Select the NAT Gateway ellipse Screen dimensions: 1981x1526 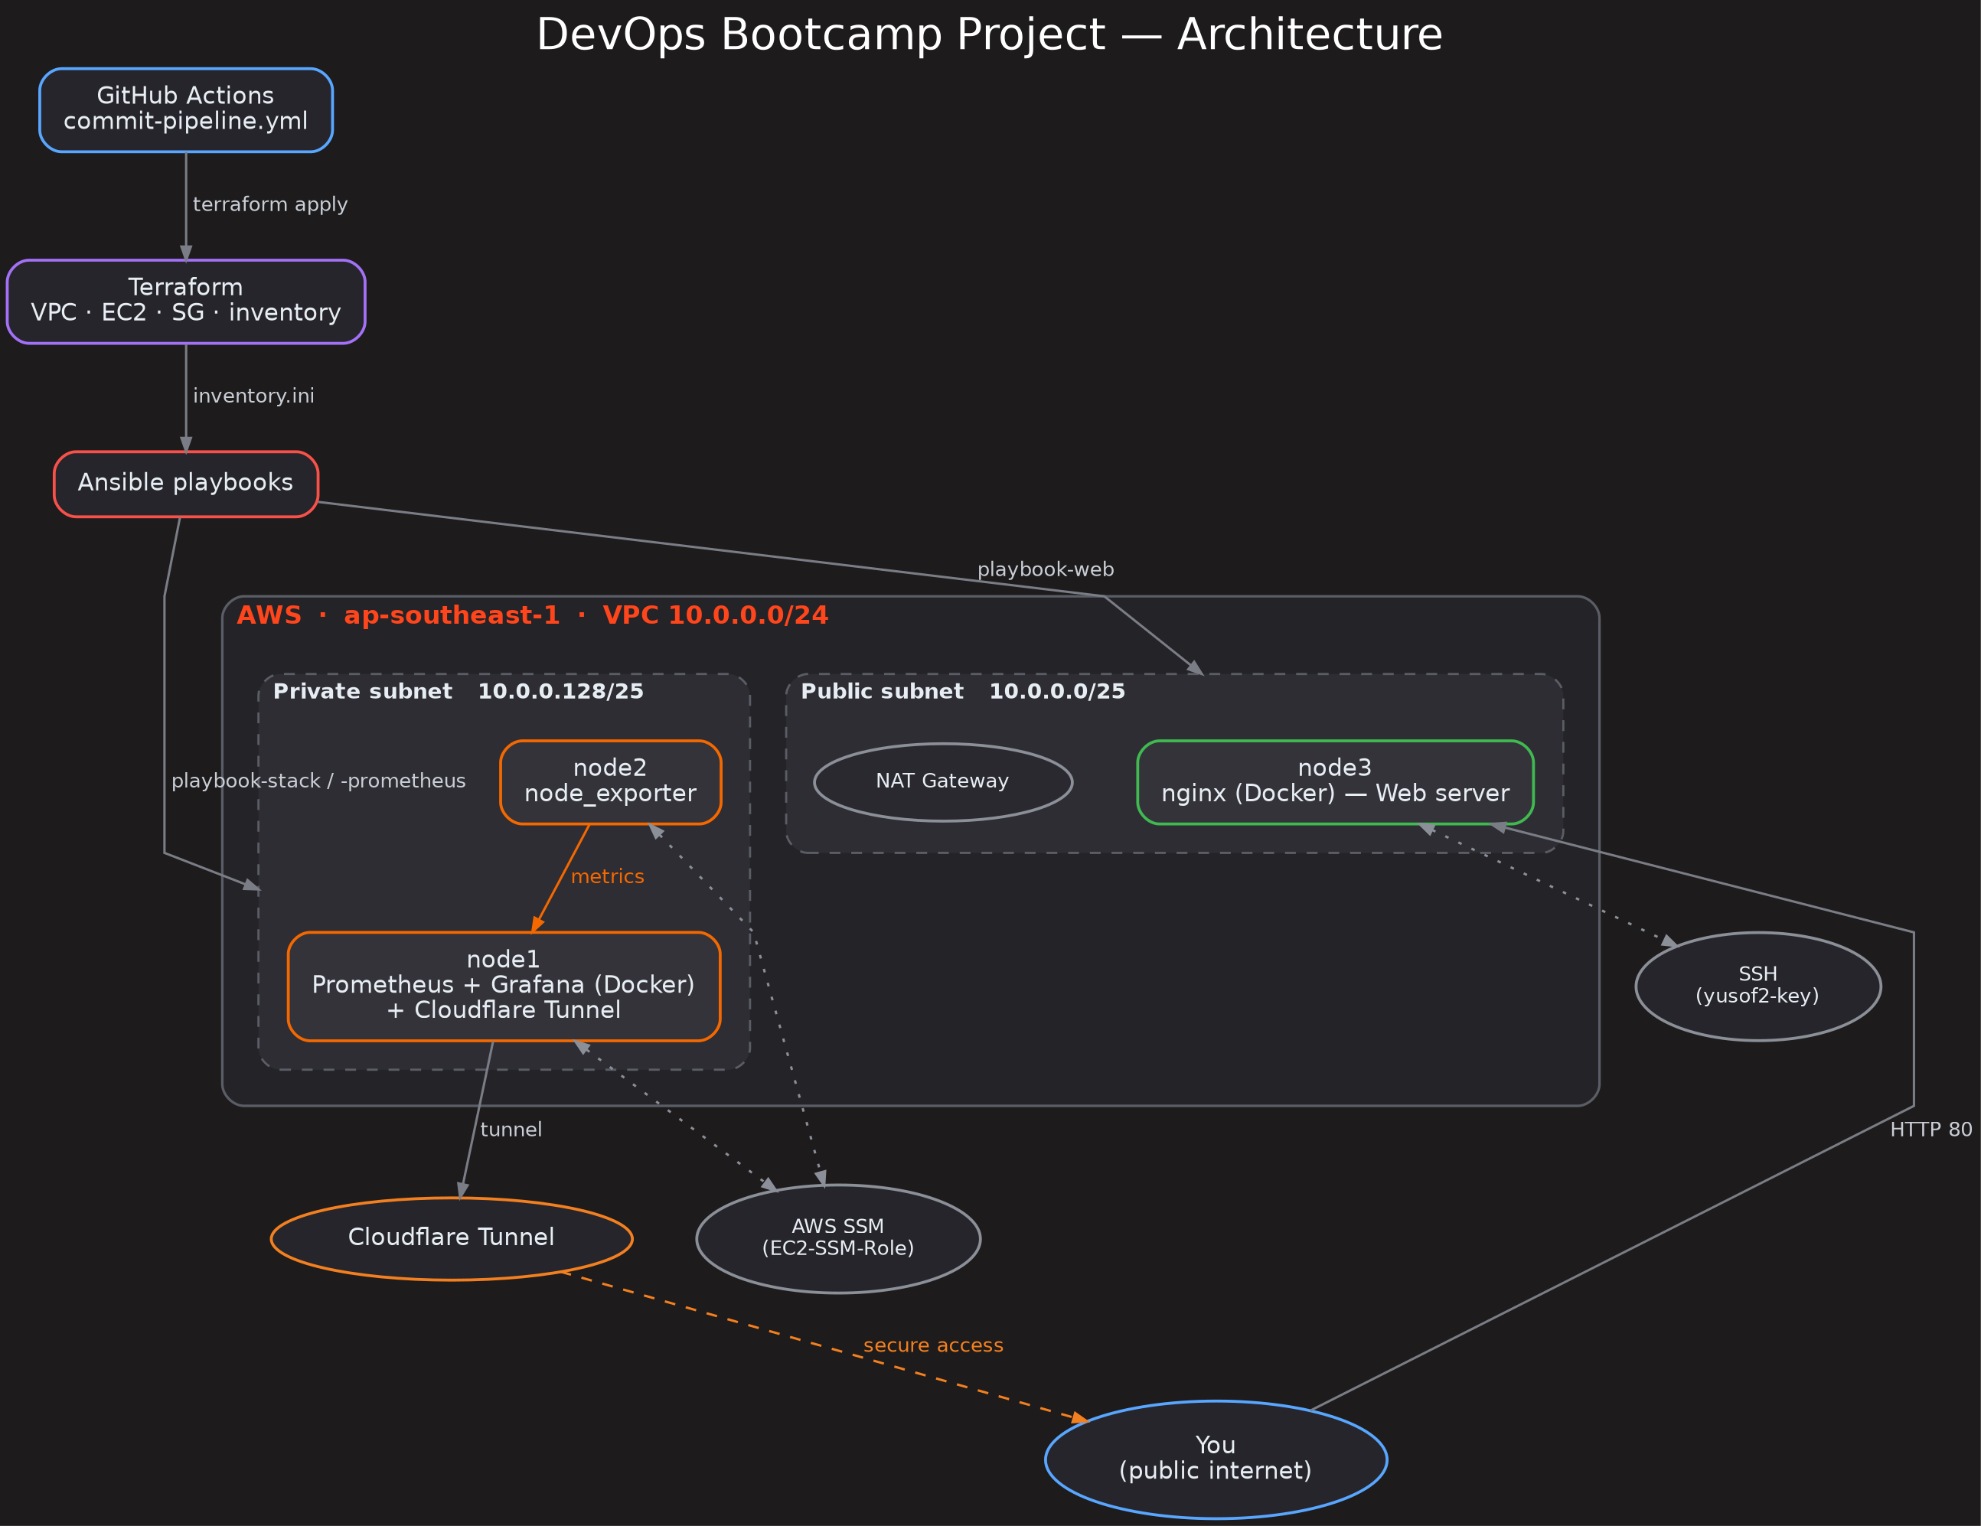(x=943, y=782)
